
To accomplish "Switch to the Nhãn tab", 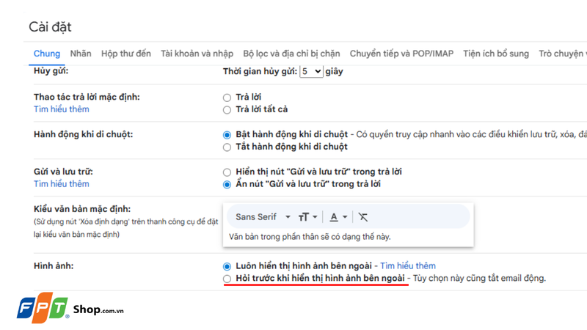I will (81, 54).
